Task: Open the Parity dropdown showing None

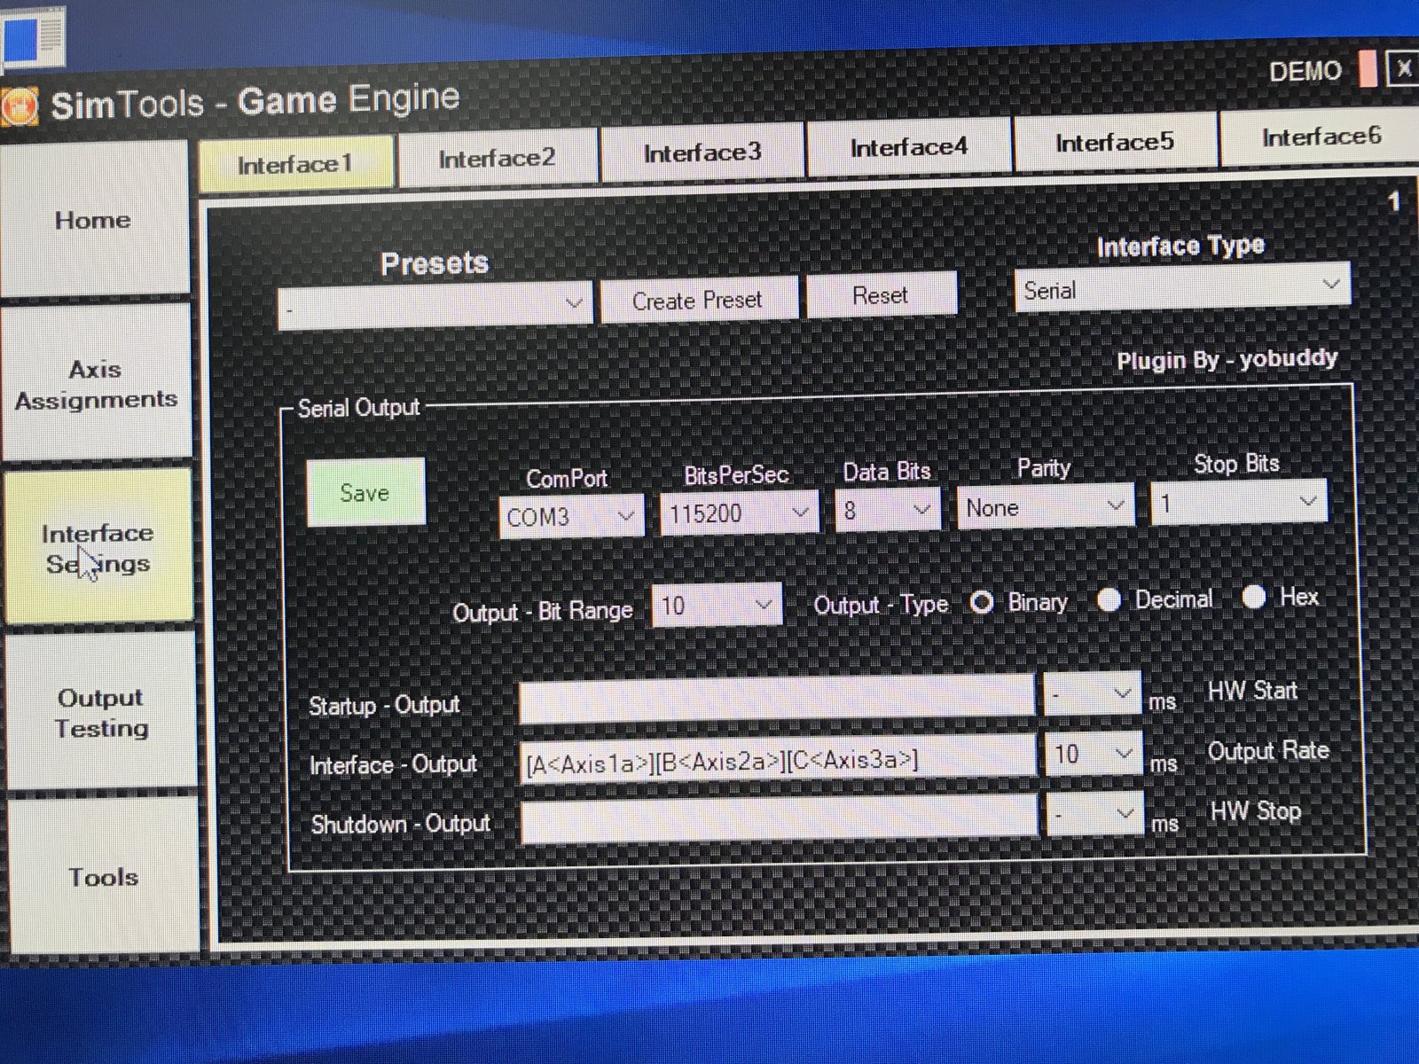Action: 1045,506
